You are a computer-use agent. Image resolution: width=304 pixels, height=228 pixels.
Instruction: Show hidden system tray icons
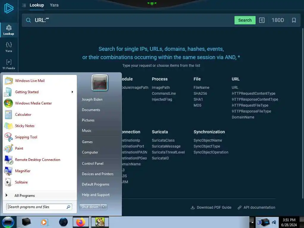point(252,222)
